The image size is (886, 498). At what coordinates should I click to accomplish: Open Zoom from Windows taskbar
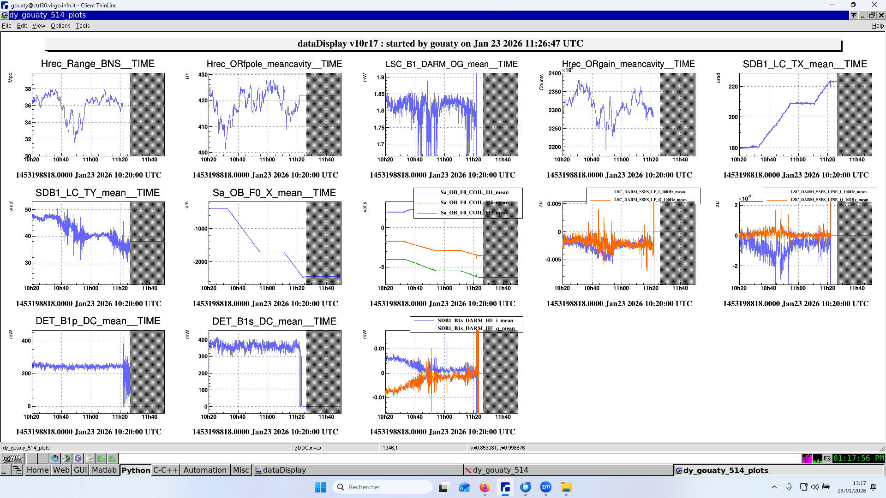pos(546,487)
